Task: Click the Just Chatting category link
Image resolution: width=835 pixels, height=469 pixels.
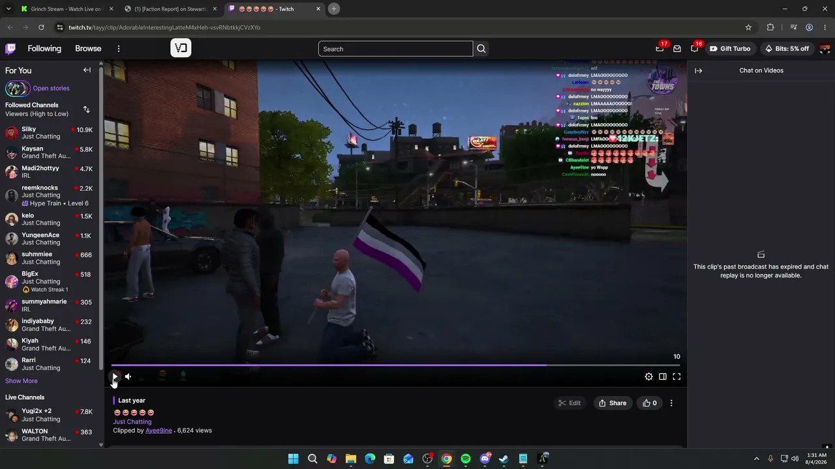Action: 132,422
